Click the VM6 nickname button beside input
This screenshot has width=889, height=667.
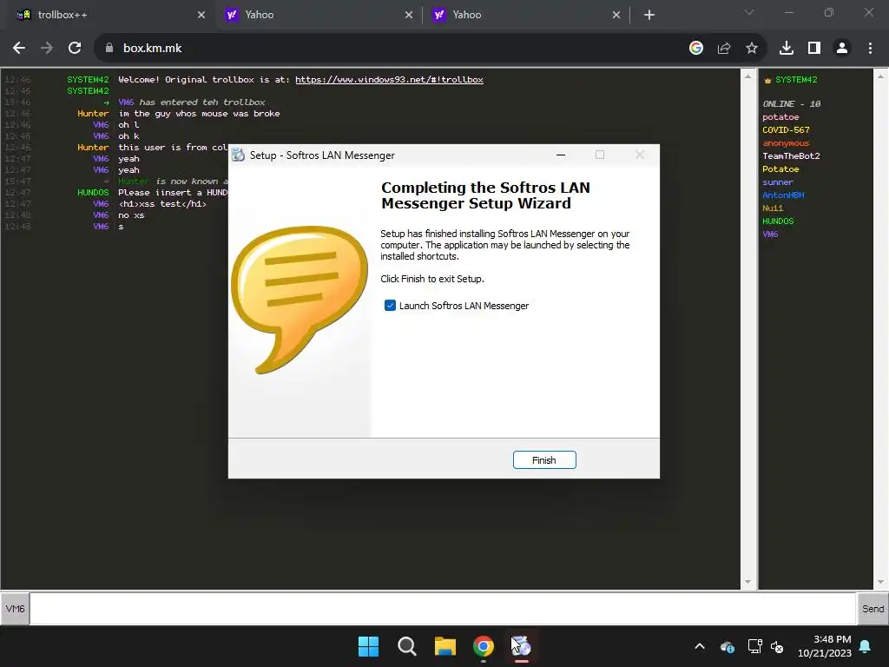click(x=15, y=609)
